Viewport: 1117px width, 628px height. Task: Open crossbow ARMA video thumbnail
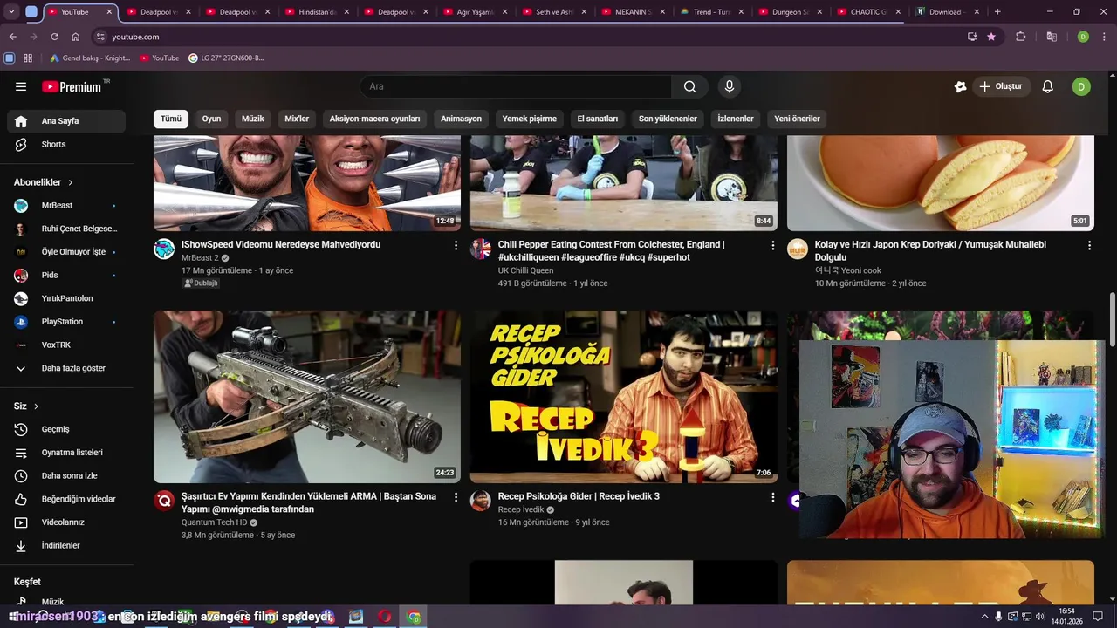coord(307,397)
